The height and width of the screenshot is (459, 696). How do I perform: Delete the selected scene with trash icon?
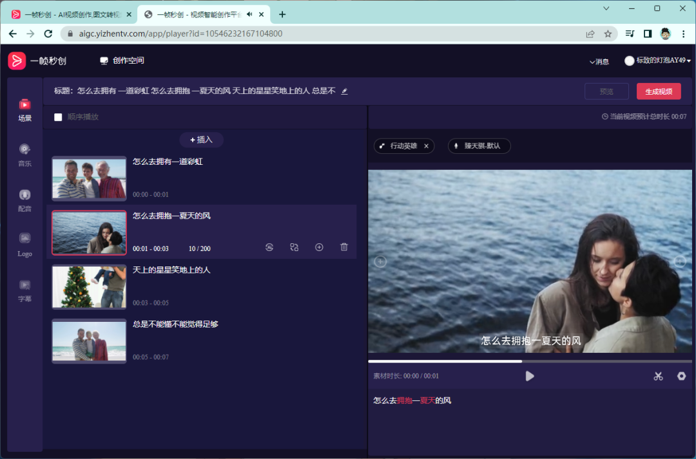pyautogui.click(x=344, y=247)
